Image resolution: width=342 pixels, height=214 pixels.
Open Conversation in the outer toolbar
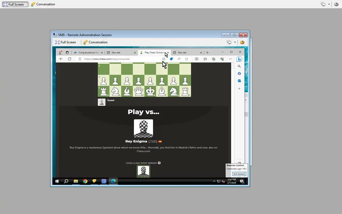tap(43, 4)
